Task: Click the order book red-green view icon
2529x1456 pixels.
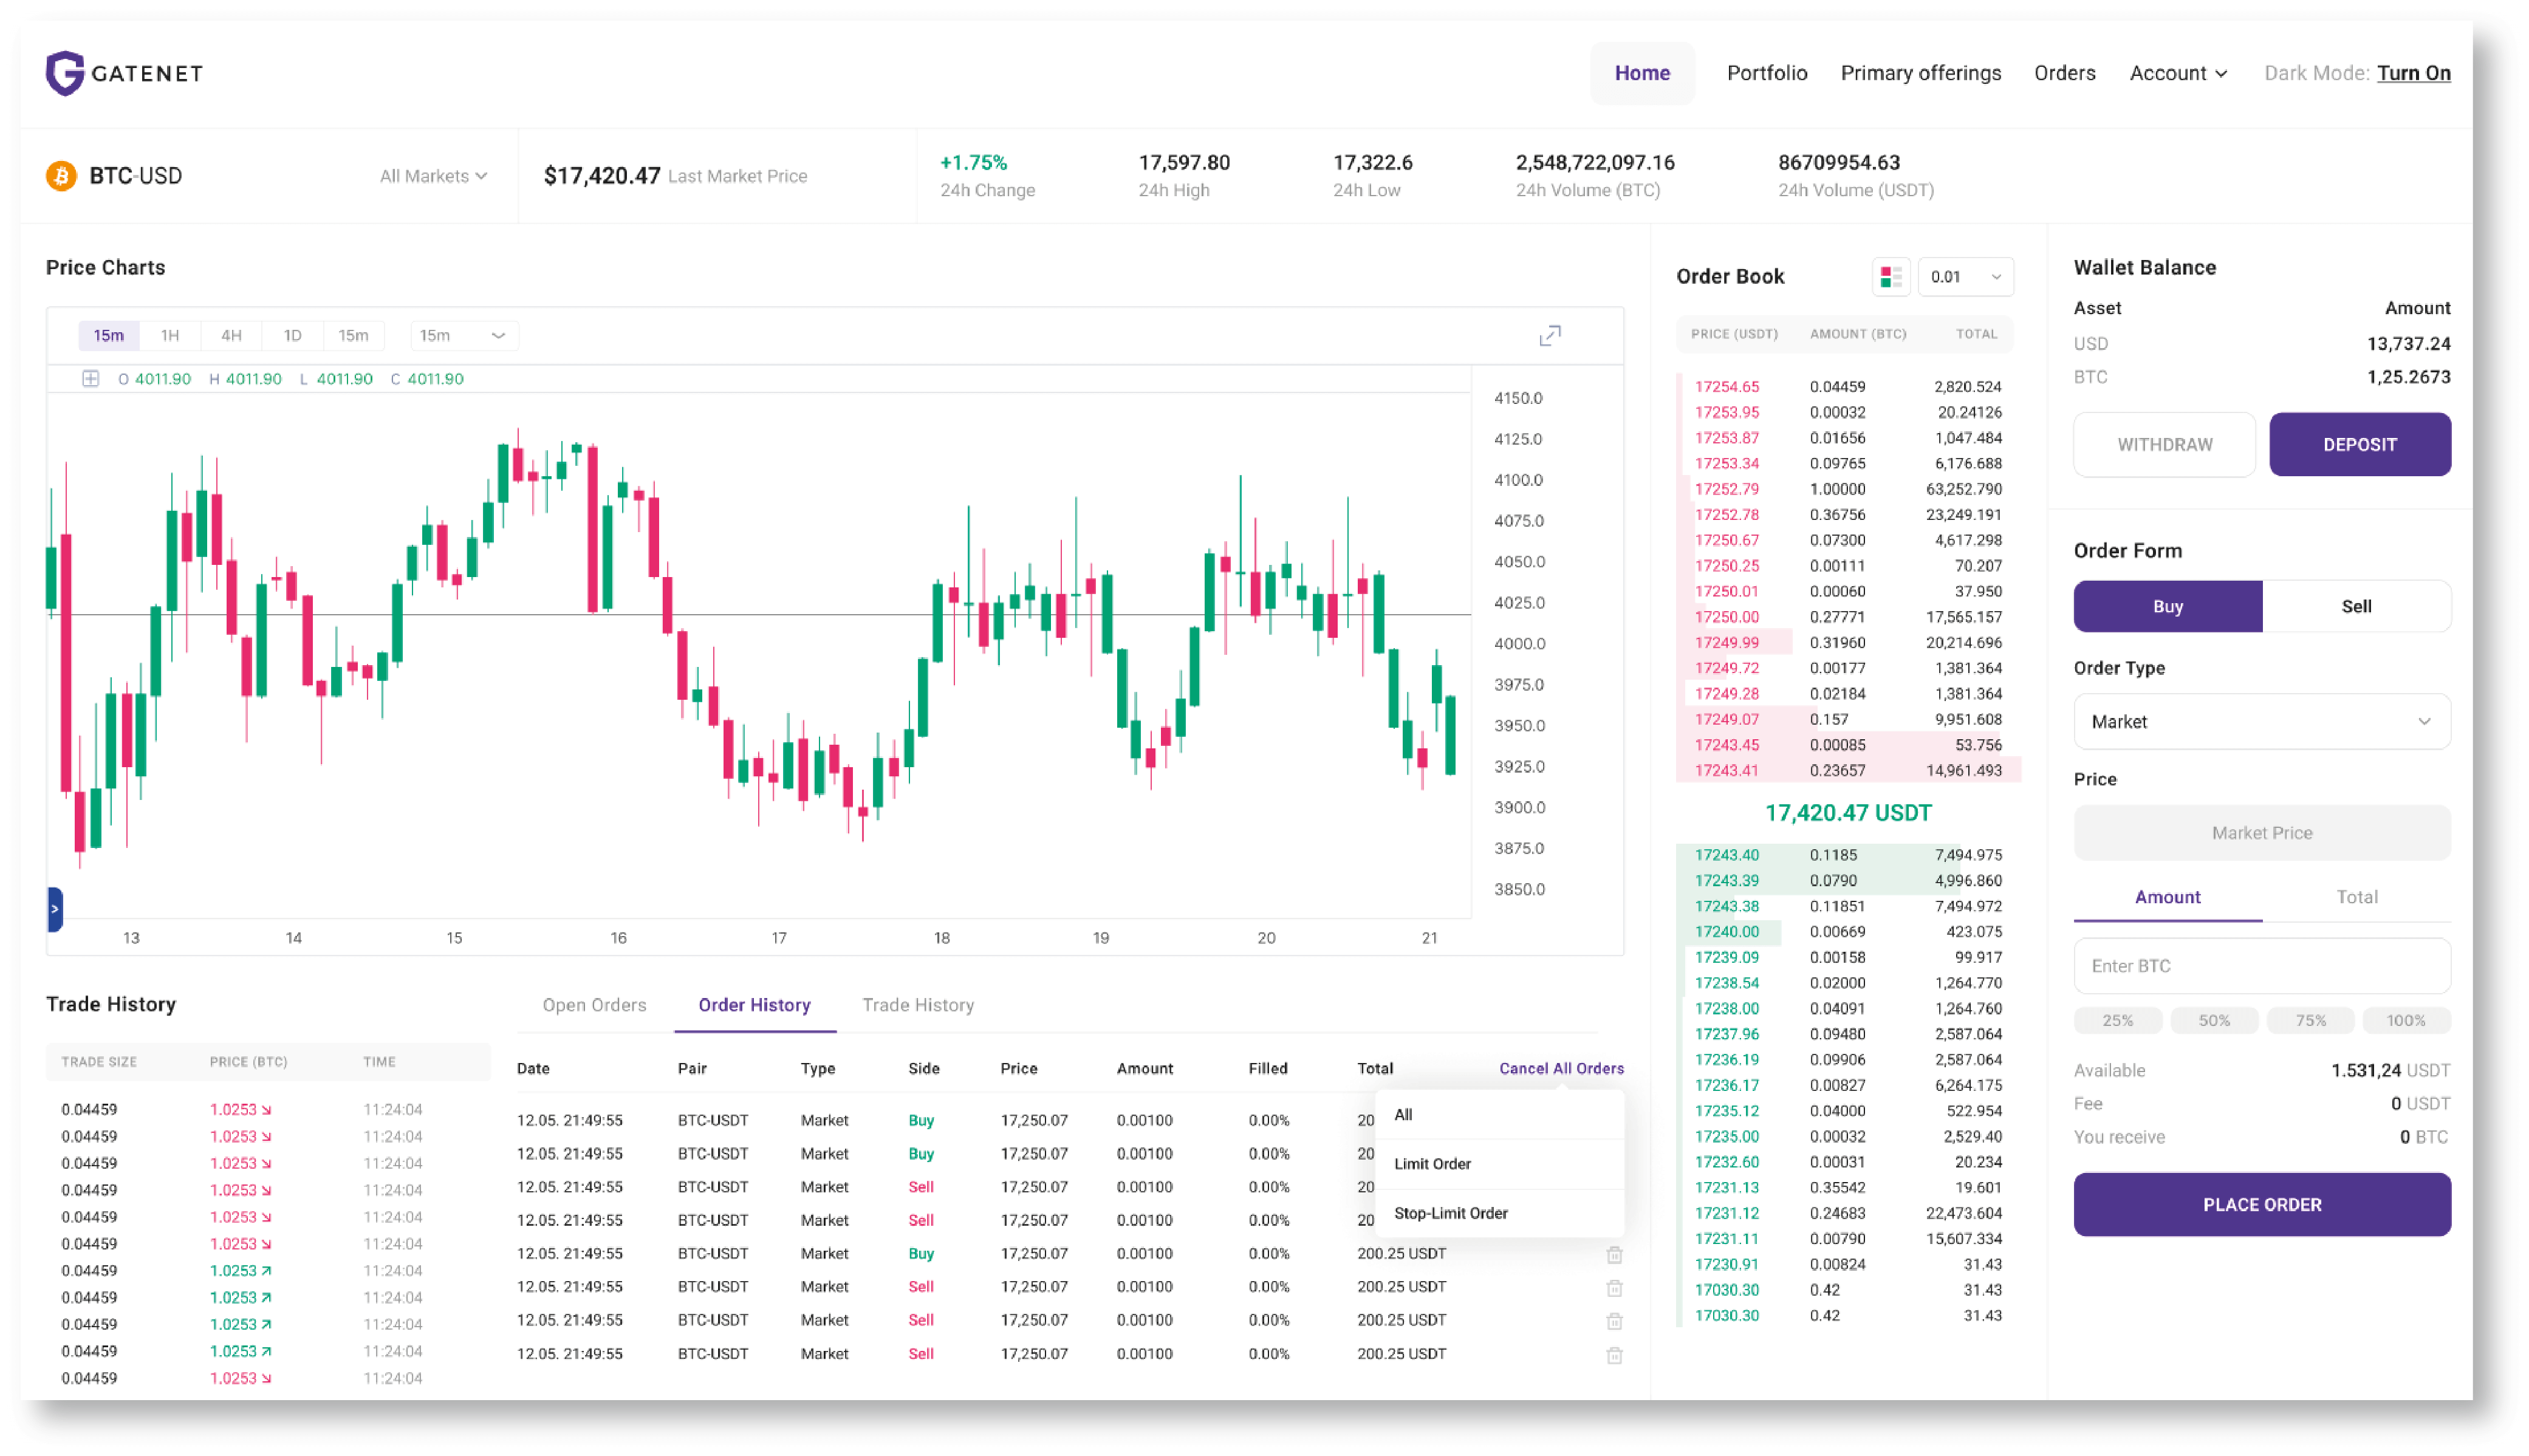Action: coord(1890,277)
